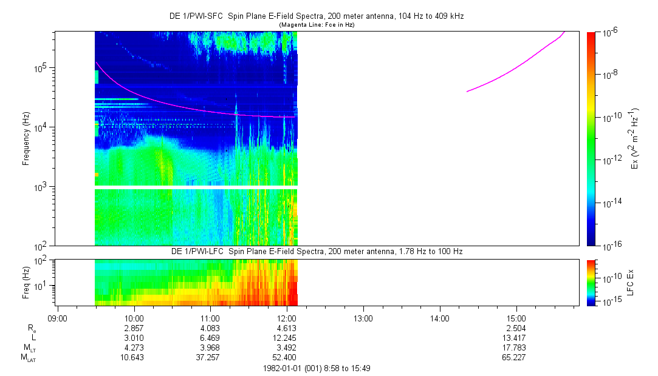Click the date range label 1982-01-01
This screenshot has width=658, height=376.
pyautogui.click(x=316, y=368)
